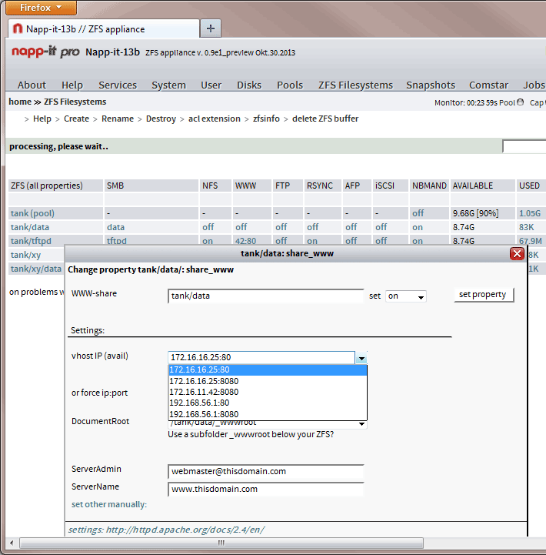Click the napp-it pro logo
This screenshot has height=555, width=546.
pyautogui.click(x=45, y=52)
